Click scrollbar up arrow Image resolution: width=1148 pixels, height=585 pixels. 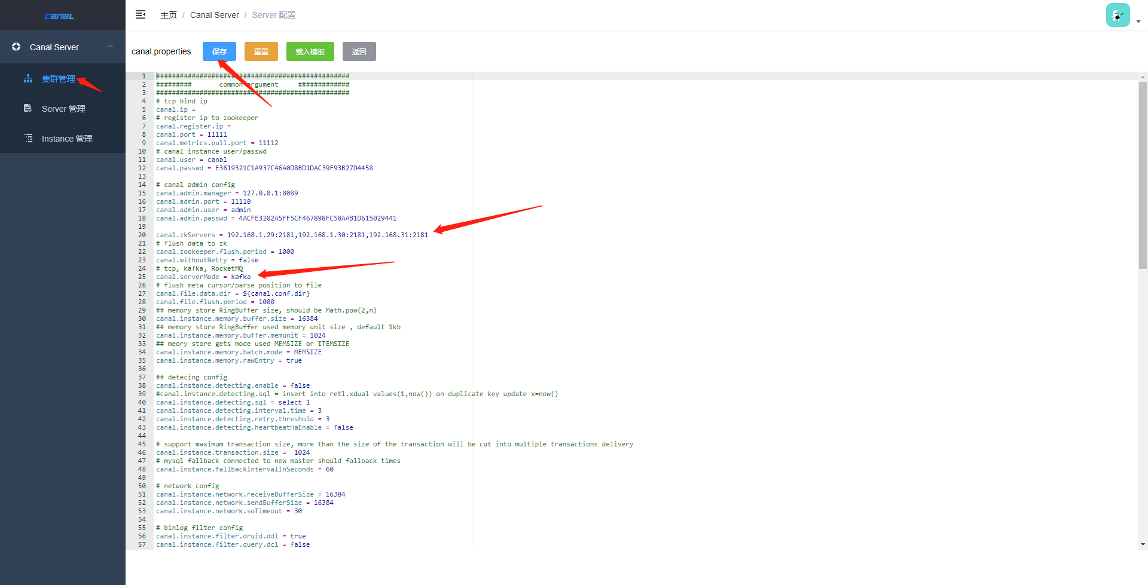tap(1143, 76)
